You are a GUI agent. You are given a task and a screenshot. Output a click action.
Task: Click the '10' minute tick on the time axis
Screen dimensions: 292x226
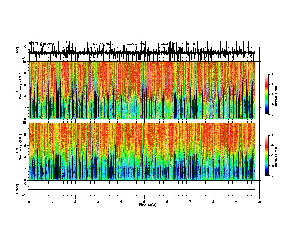click(259, 202)
